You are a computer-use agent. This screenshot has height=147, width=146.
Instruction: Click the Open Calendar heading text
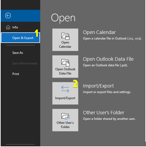tap(99, 32)
